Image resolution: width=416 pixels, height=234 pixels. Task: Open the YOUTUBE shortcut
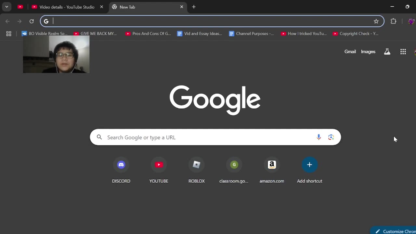[x=159, y=170]
